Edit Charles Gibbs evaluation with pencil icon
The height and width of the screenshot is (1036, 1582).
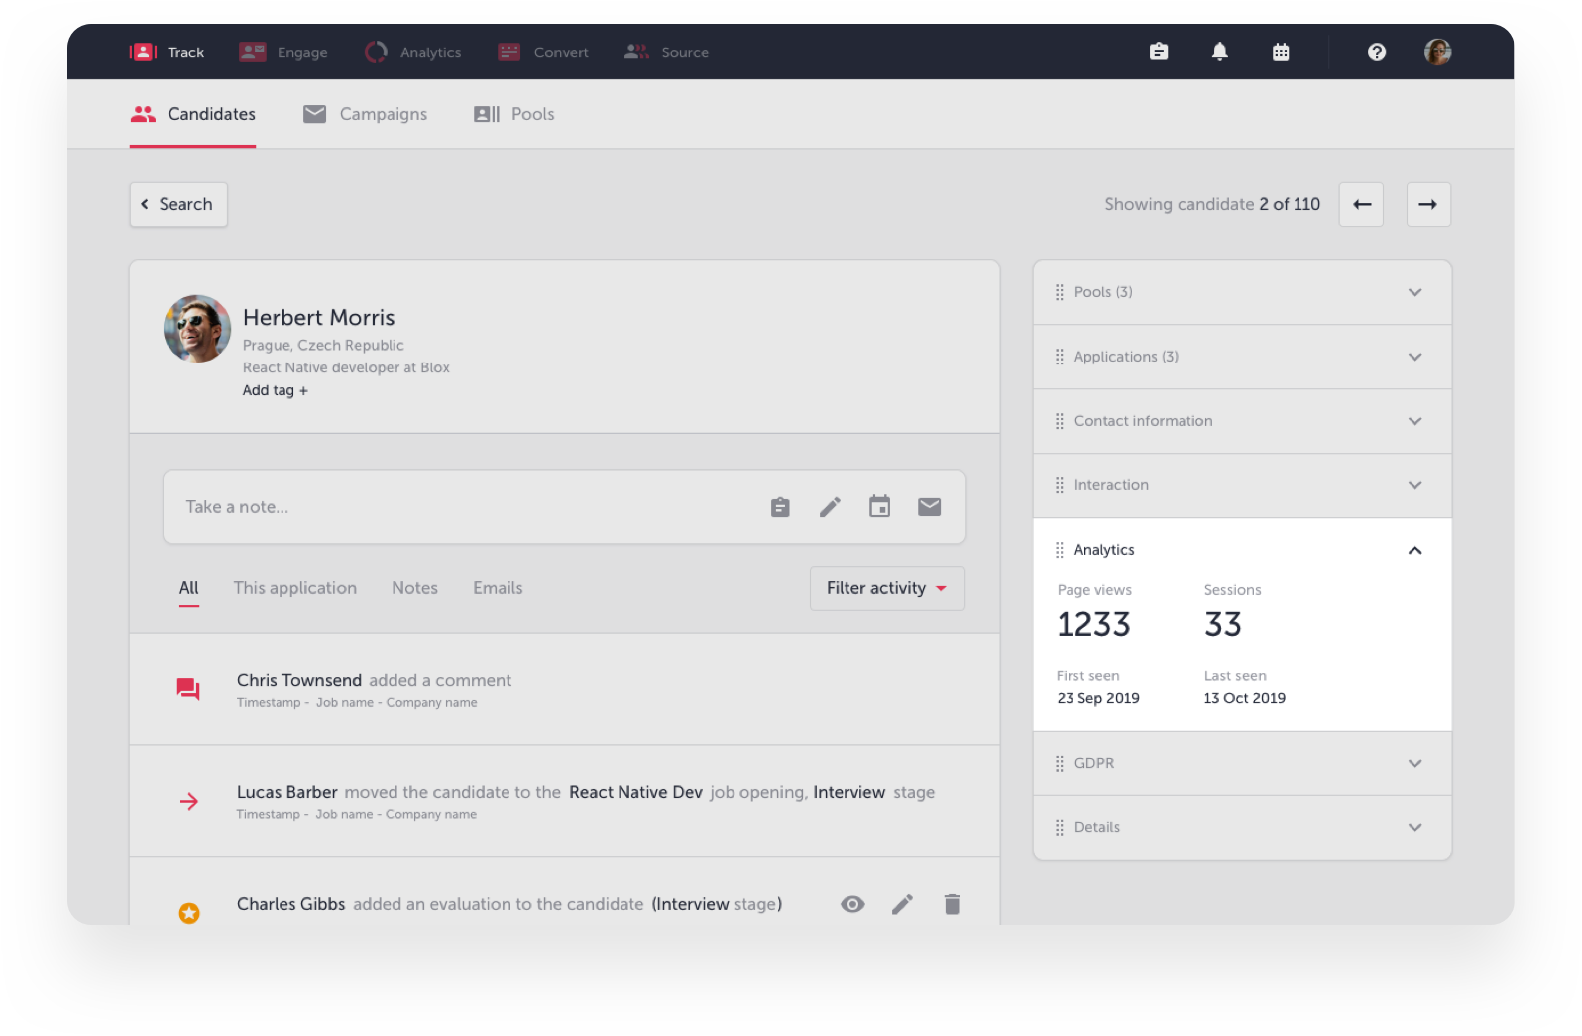[902, 904]
